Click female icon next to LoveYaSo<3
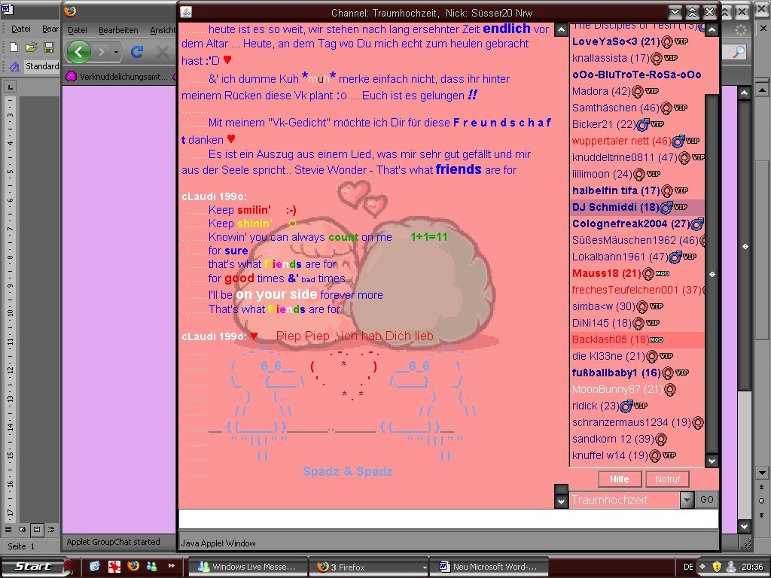Image resolution: width=771 pixels, height=578 pixels. (667, 42)
